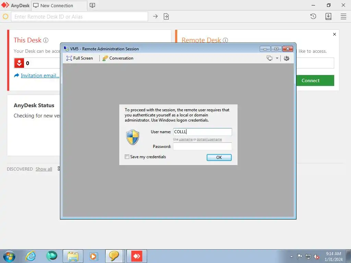
Task: Click the OK button in the credentials dialog
Action: [x=219, y=158]
